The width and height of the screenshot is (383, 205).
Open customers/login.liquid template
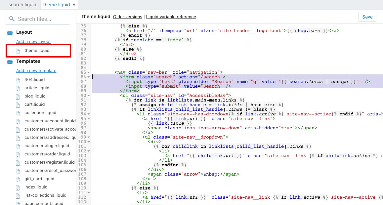tap(47, 146)
